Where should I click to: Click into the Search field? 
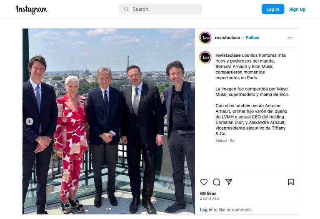(x=160, y=9)
